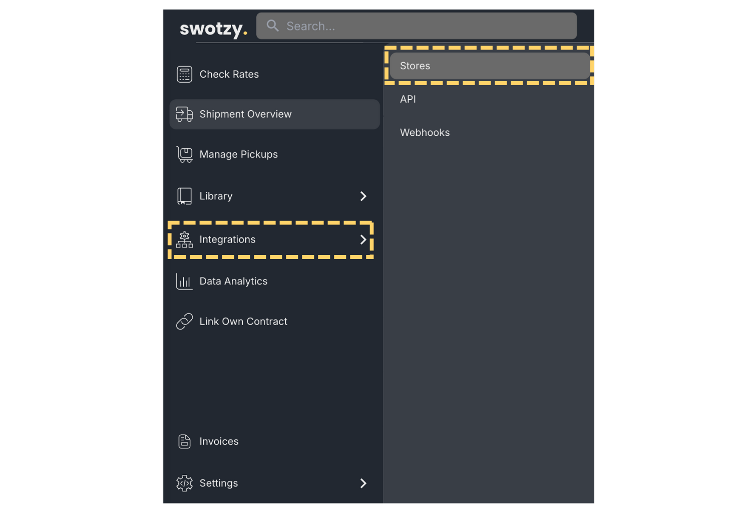
Task: Select the Manage Pickups cart icon
Action: point(184,154)
